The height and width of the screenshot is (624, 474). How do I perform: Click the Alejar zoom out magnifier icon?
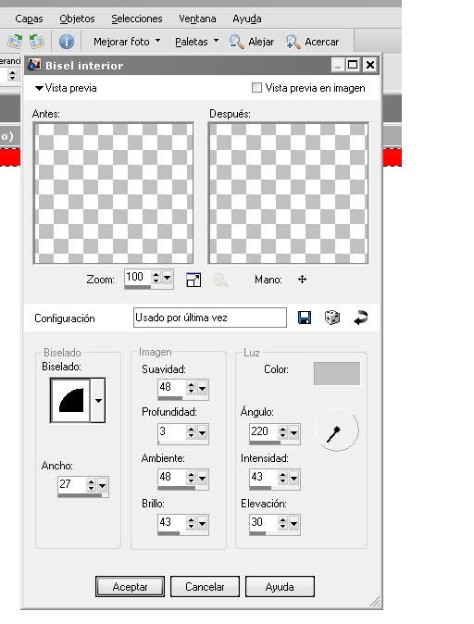[237, 42]
